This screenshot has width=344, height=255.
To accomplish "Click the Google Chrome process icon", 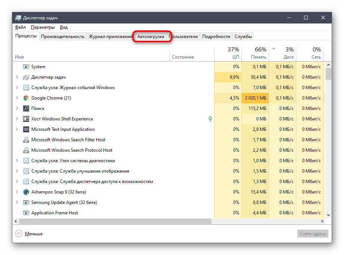I will (x=26, y=98).
